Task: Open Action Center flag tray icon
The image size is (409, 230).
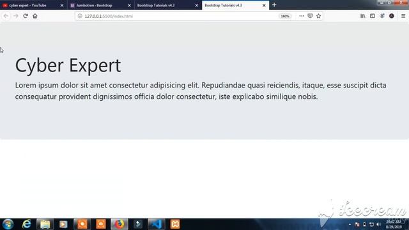Action: click(x=357, y=224)
